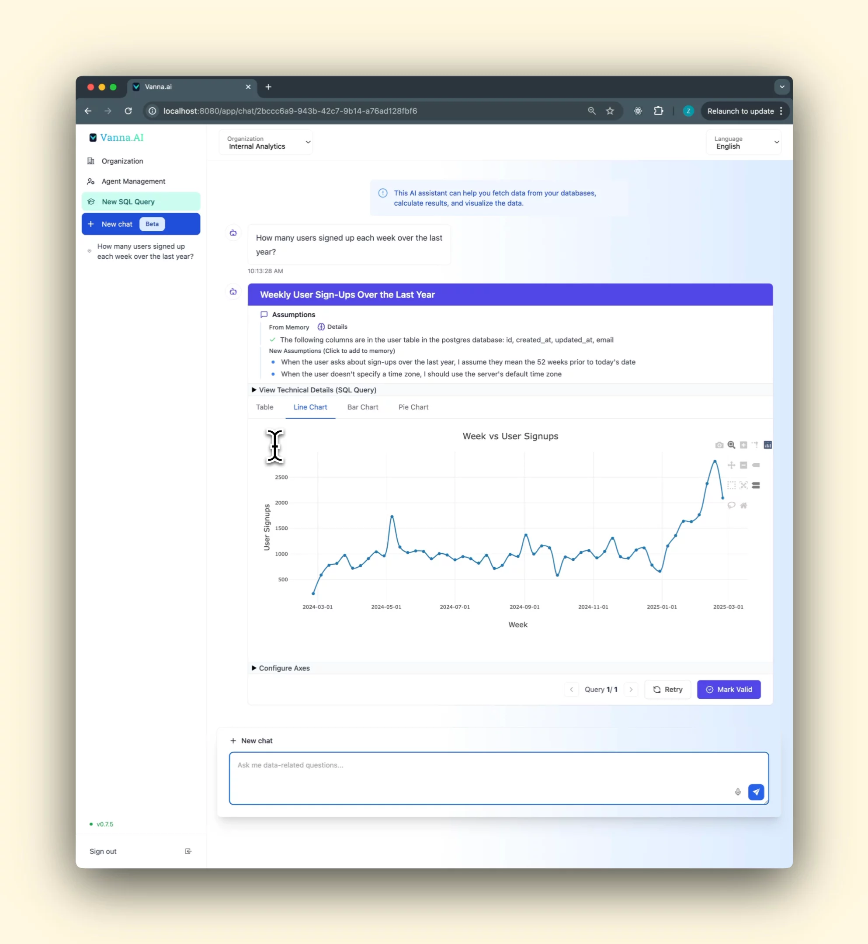
Task: Click the chart zoom-in plus icon
Action: point(743,445)
